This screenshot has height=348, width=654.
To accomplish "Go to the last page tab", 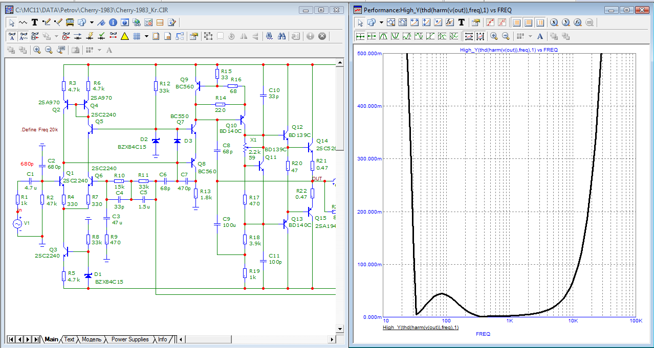I will (x=36, y=339).
